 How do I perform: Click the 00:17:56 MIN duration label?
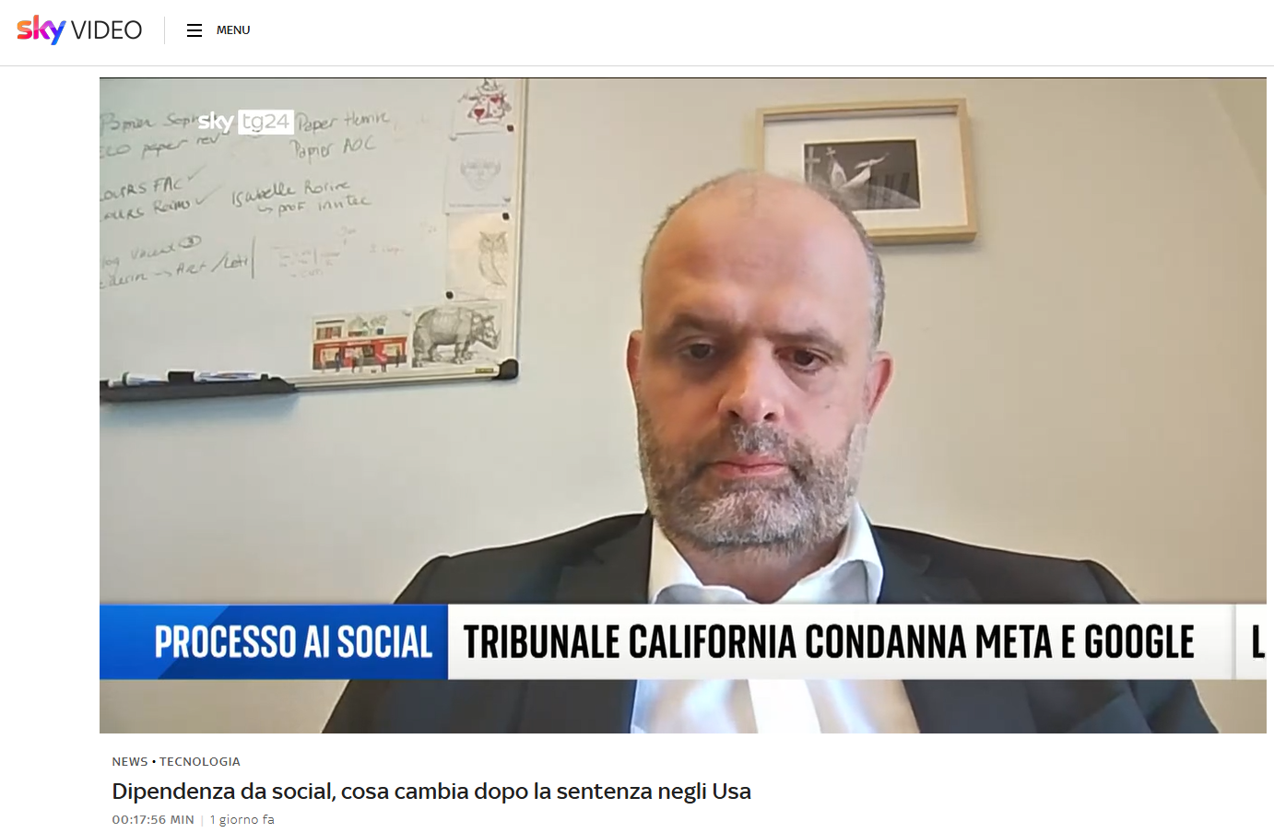(x=153, y=819)
